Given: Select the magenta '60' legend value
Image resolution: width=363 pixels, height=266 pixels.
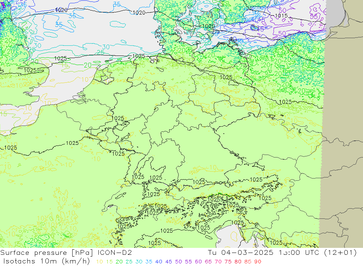Looking at the screenshot, I should click(x=199, y=262).
